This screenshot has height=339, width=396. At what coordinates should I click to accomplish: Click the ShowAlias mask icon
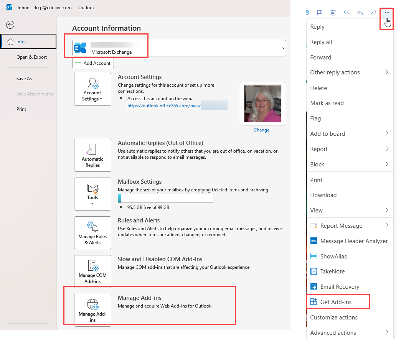[313, 256]
